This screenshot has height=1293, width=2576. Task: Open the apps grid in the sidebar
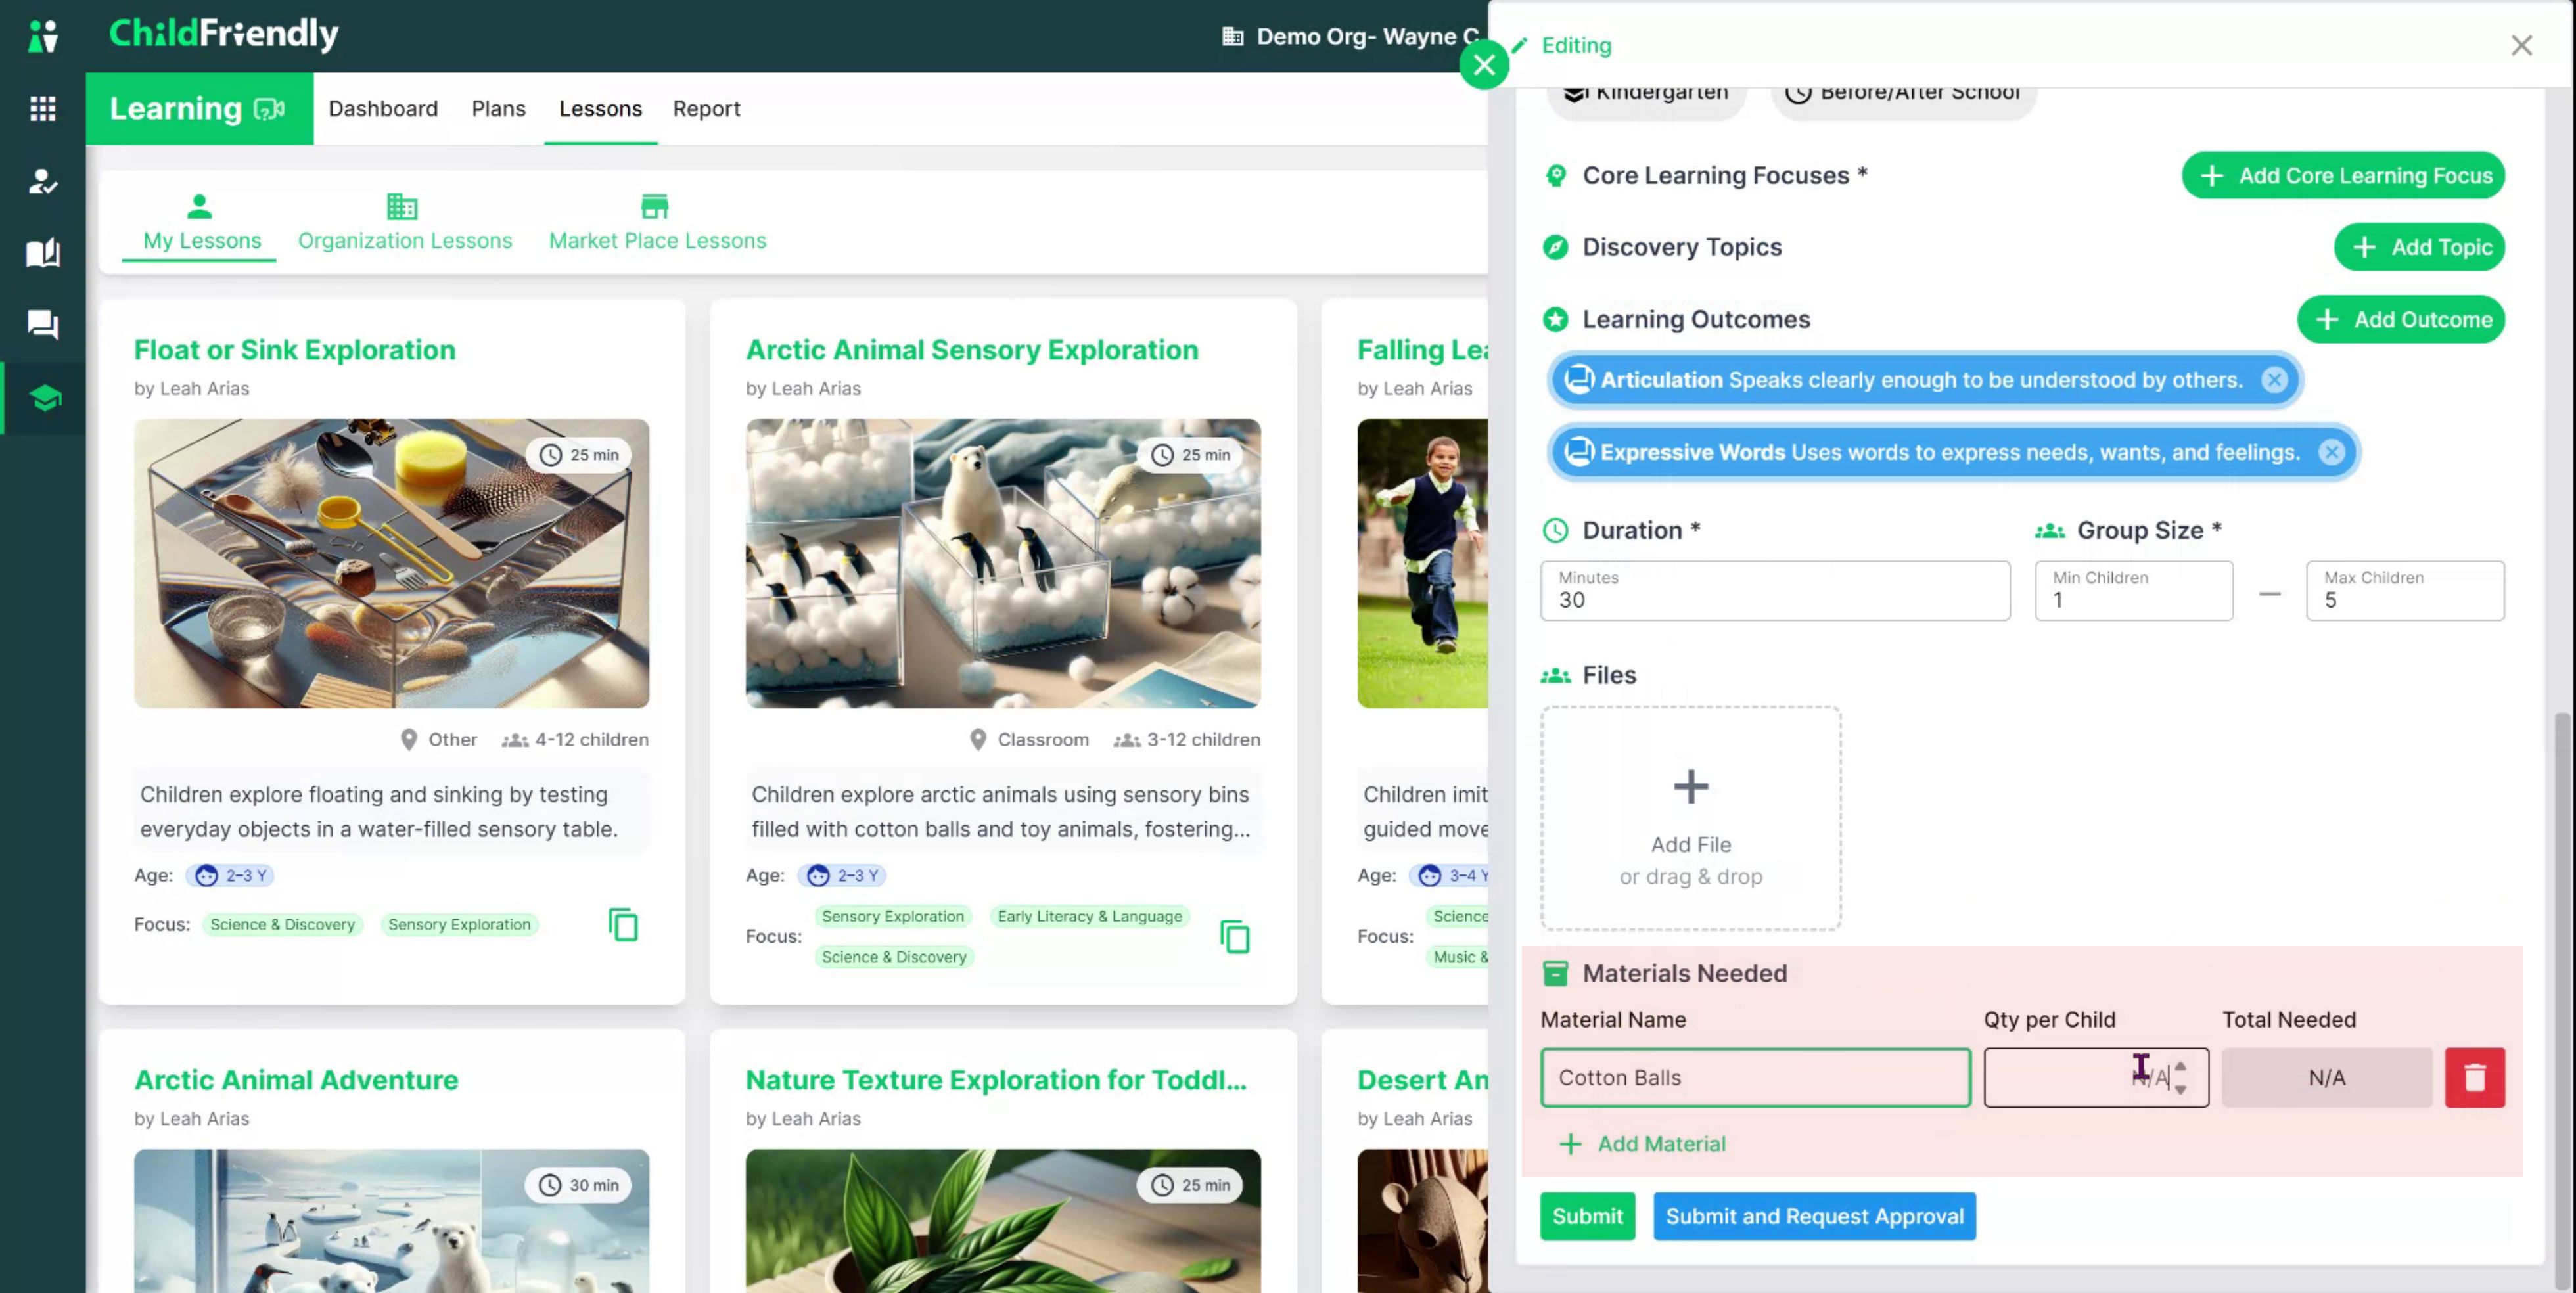coord(43,108)
